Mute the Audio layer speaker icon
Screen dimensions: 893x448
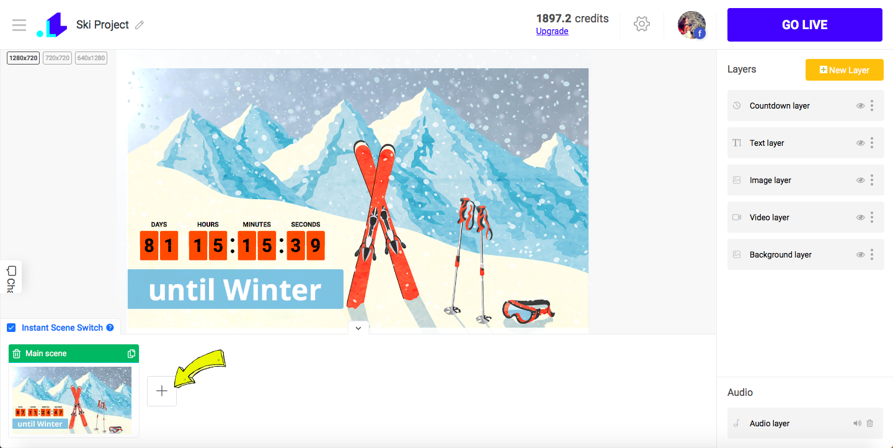point(857,423)
